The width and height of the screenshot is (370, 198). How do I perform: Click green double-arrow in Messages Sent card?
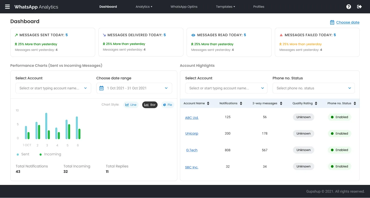[x=16, y=44]
